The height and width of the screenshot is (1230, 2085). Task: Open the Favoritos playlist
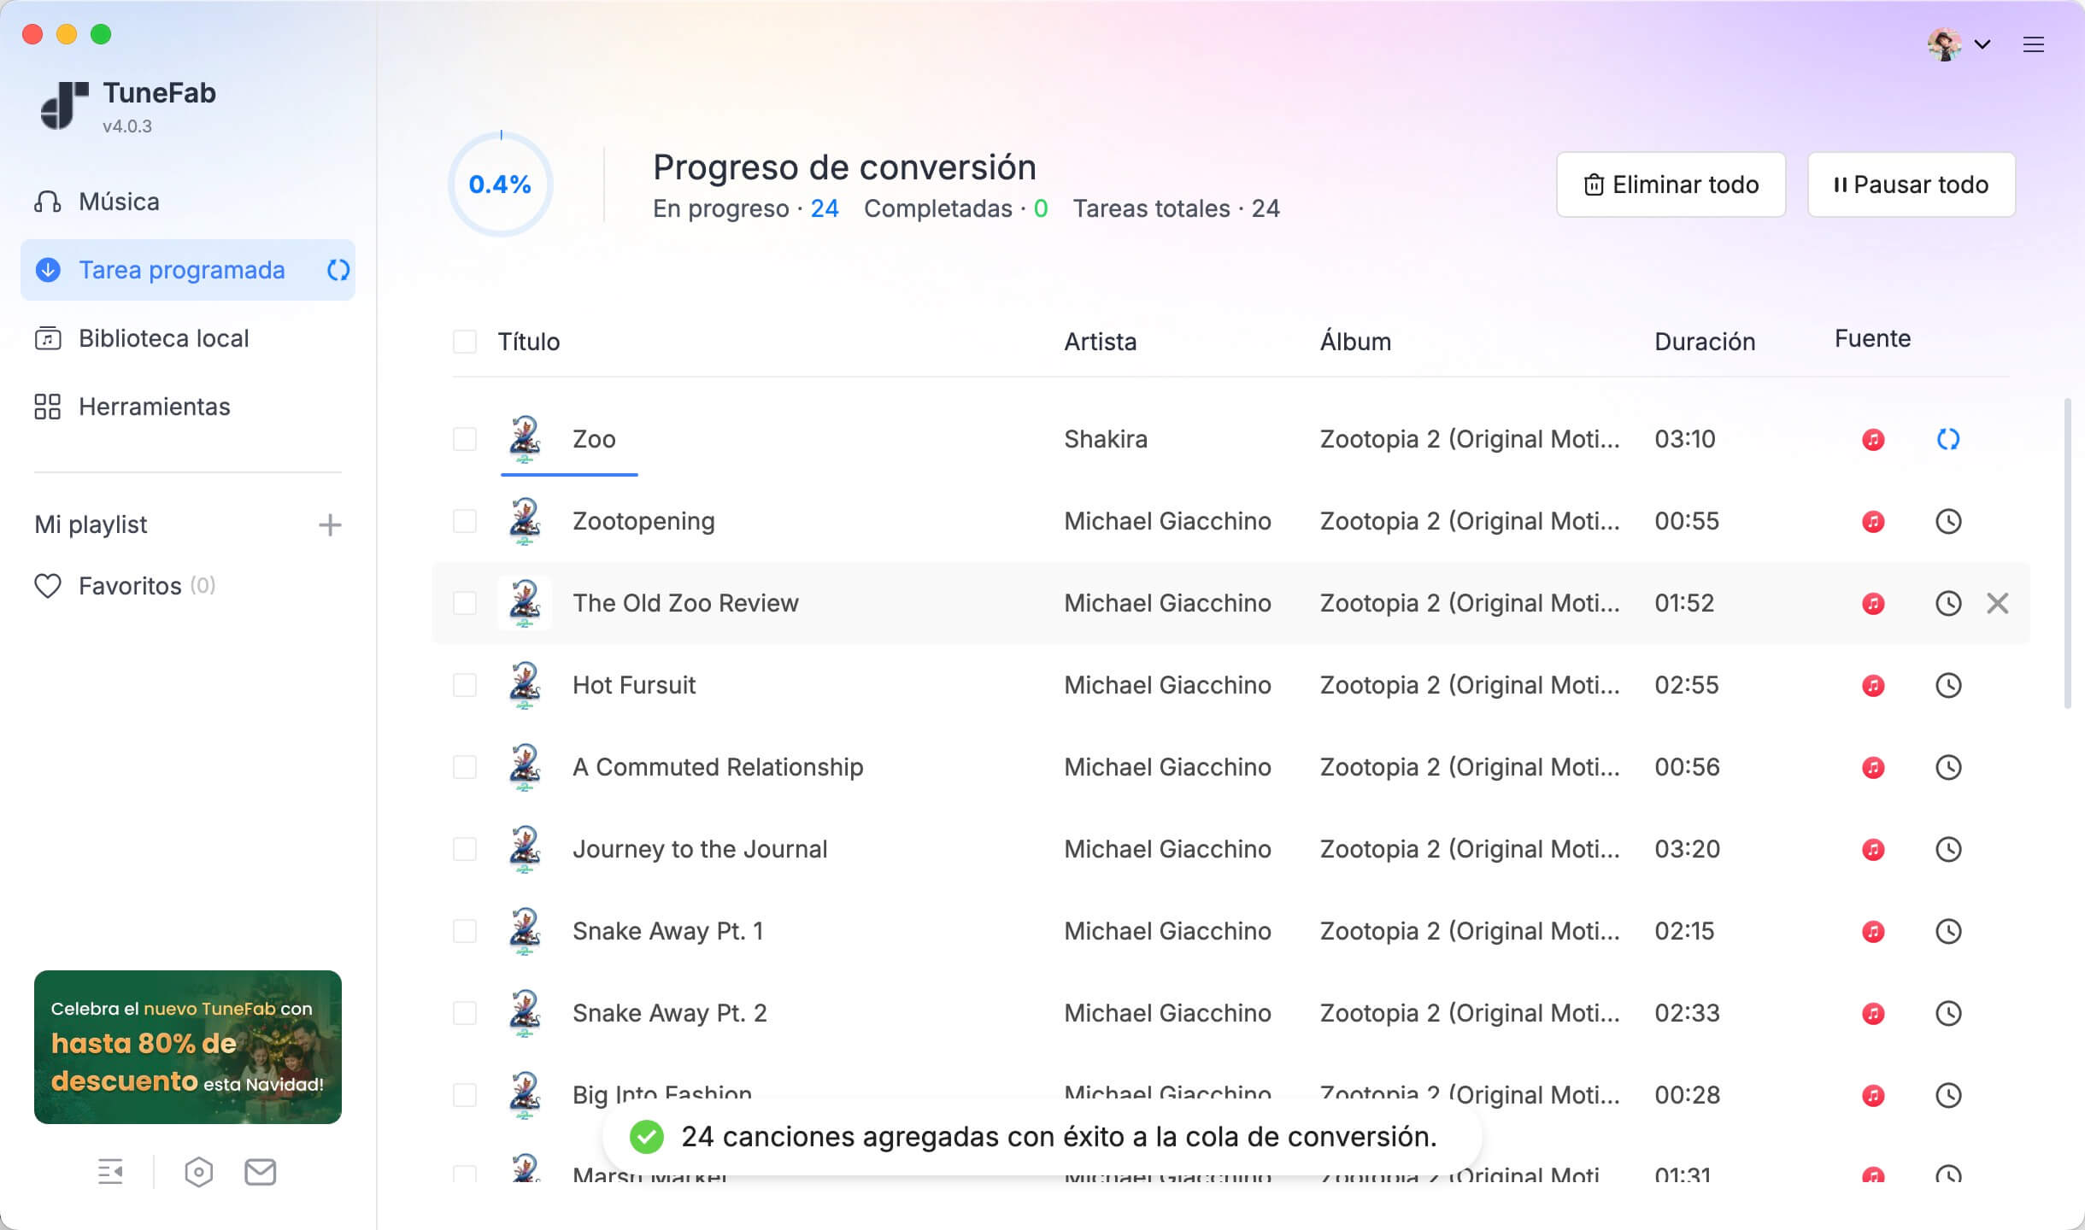tap(130, 586)
